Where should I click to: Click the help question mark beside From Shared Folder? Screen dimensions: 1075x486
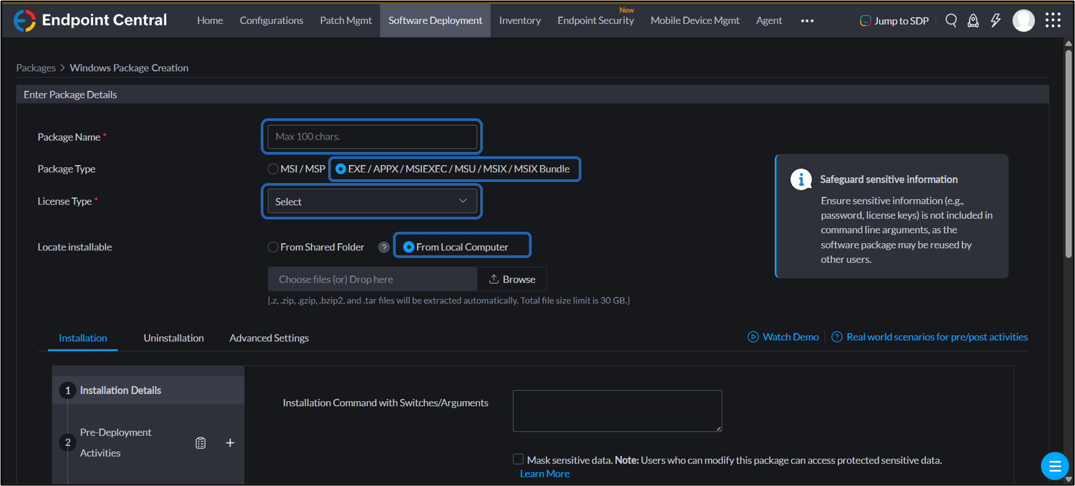(384, 247)
